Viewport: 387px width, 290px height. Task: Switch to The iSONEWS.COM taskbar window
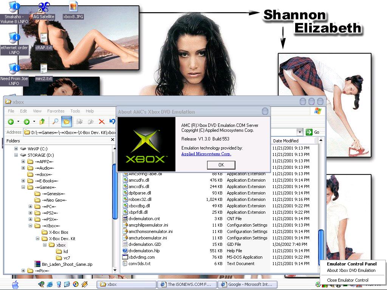[187, 284]
